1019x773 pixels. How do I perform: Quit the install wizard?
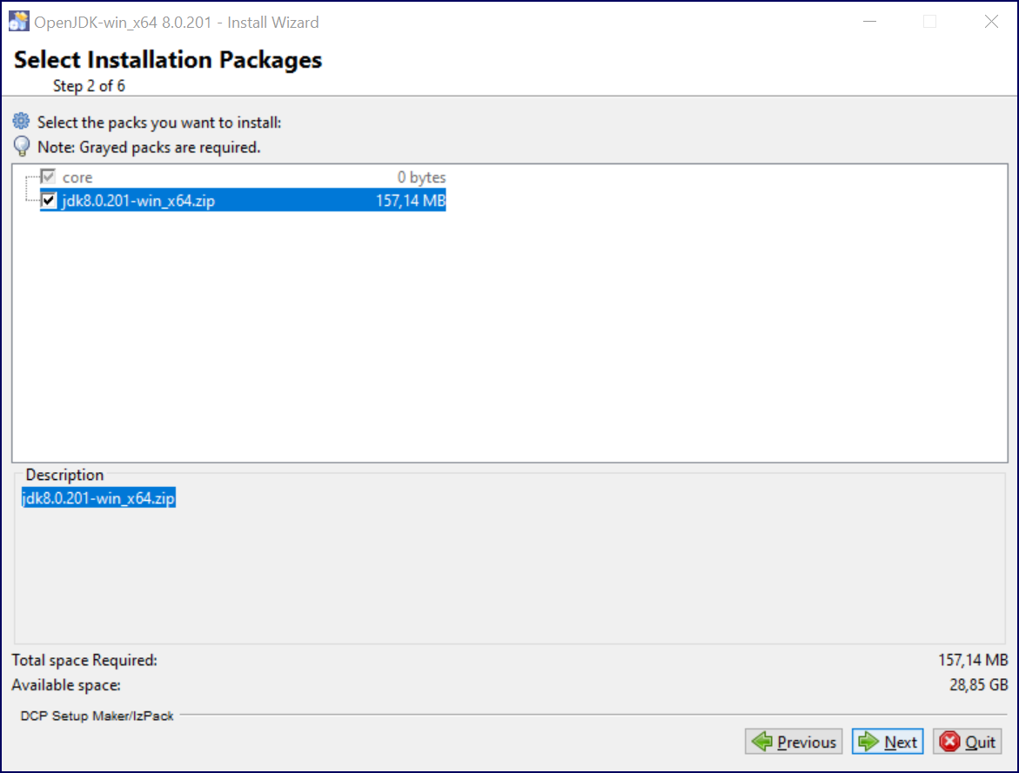tap(968, 741)
